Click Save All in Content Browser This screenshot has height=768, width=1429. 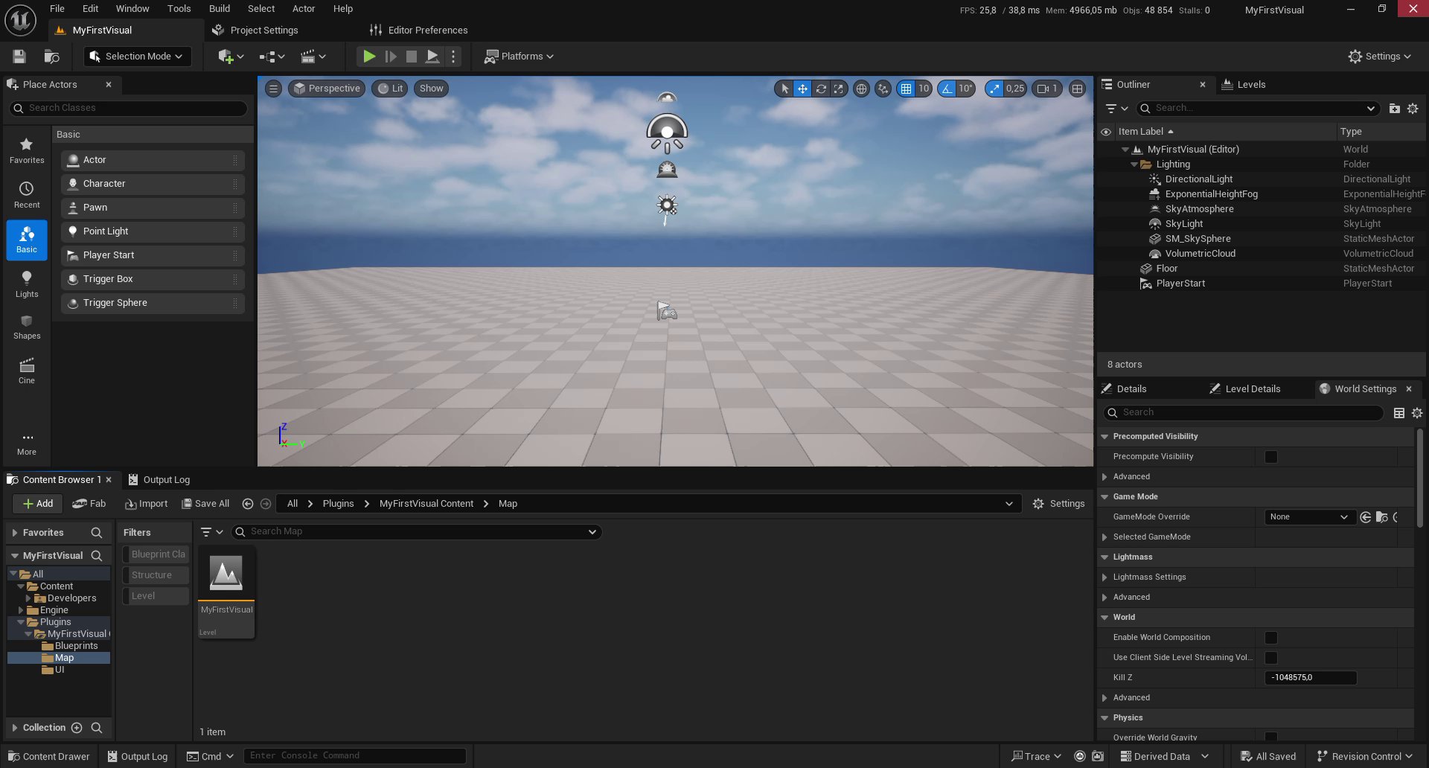pyautogui.click(x=206, y=504)
